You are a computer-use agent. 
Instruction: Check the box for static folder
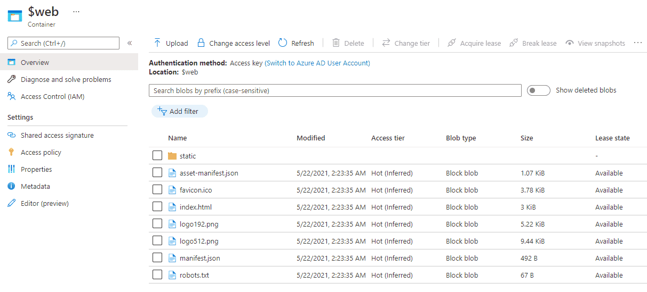157,155
